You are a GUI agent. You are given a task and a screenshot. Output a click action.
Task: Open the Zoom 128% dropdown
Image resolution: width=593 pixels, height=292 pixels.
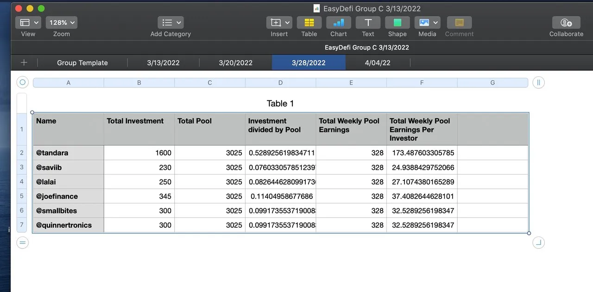(x=61, y=22)
